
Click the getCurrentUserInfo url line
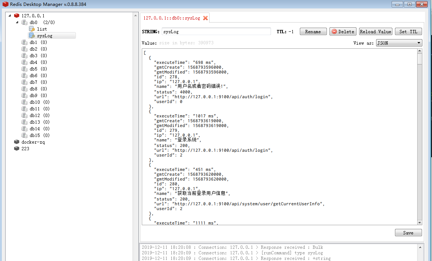click(240, 204)
